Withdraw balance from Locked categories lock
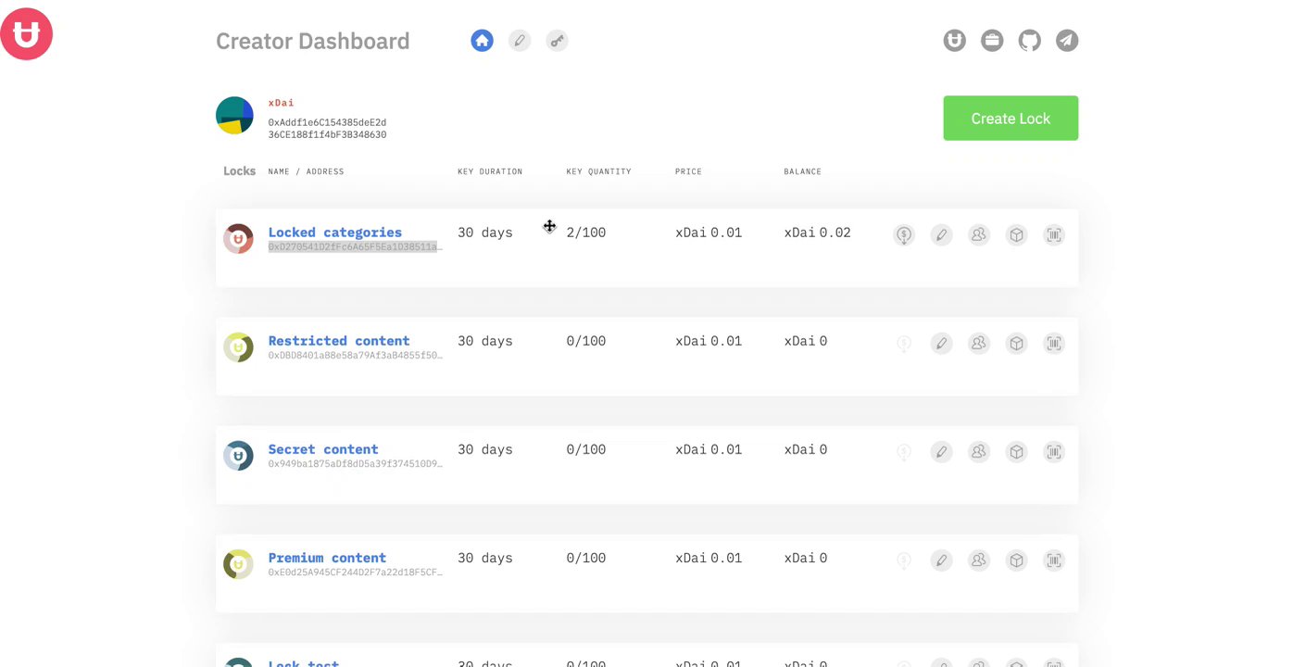 [x=904, y=235]
